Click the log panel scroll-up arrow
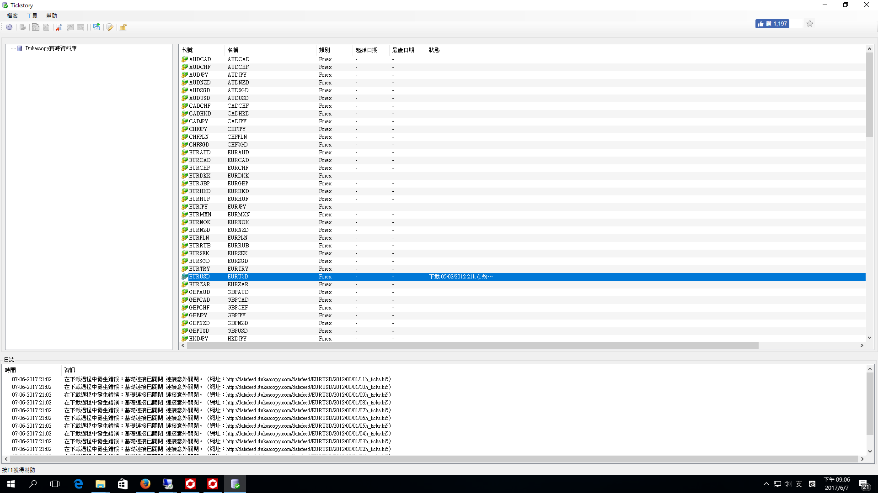Image resolution: width=878 pixels, height=493 pixels. [x=870, y=369]
